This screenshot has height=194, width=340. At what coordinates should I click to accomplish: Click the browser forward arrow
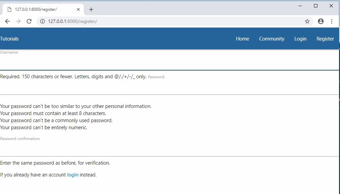tap(18, 21)
